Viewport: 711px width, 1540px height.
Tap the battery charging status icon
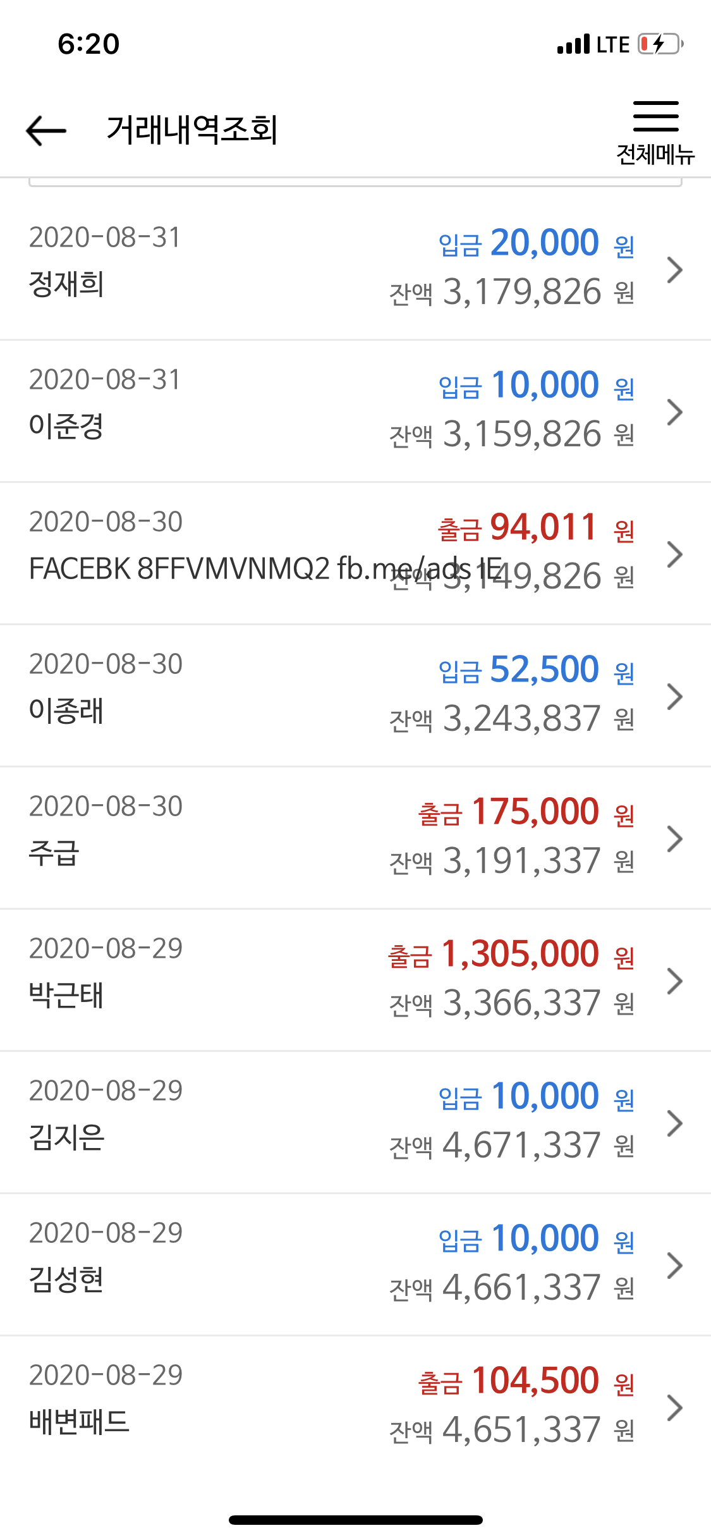point(660,44)
